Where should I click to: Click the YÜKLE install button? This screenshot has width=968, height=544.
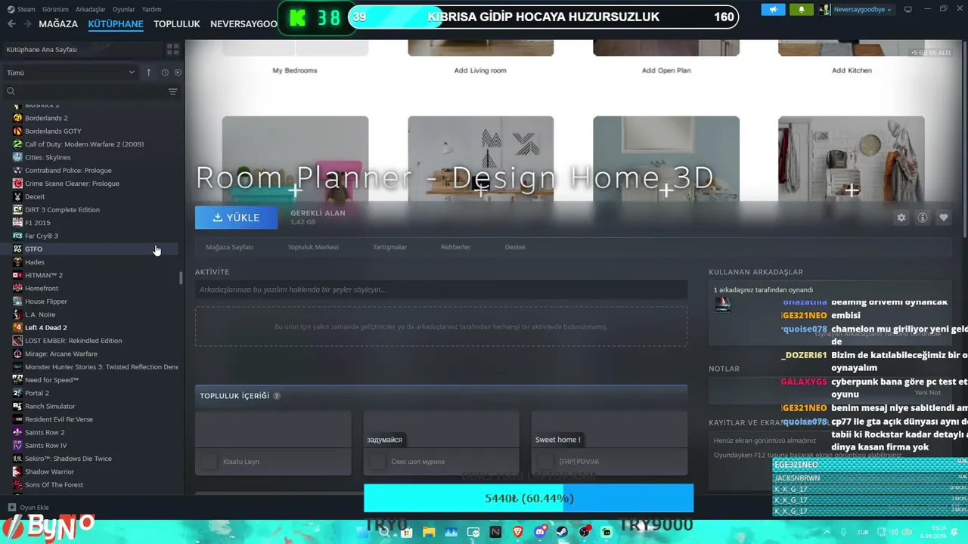tap(237, 218)
